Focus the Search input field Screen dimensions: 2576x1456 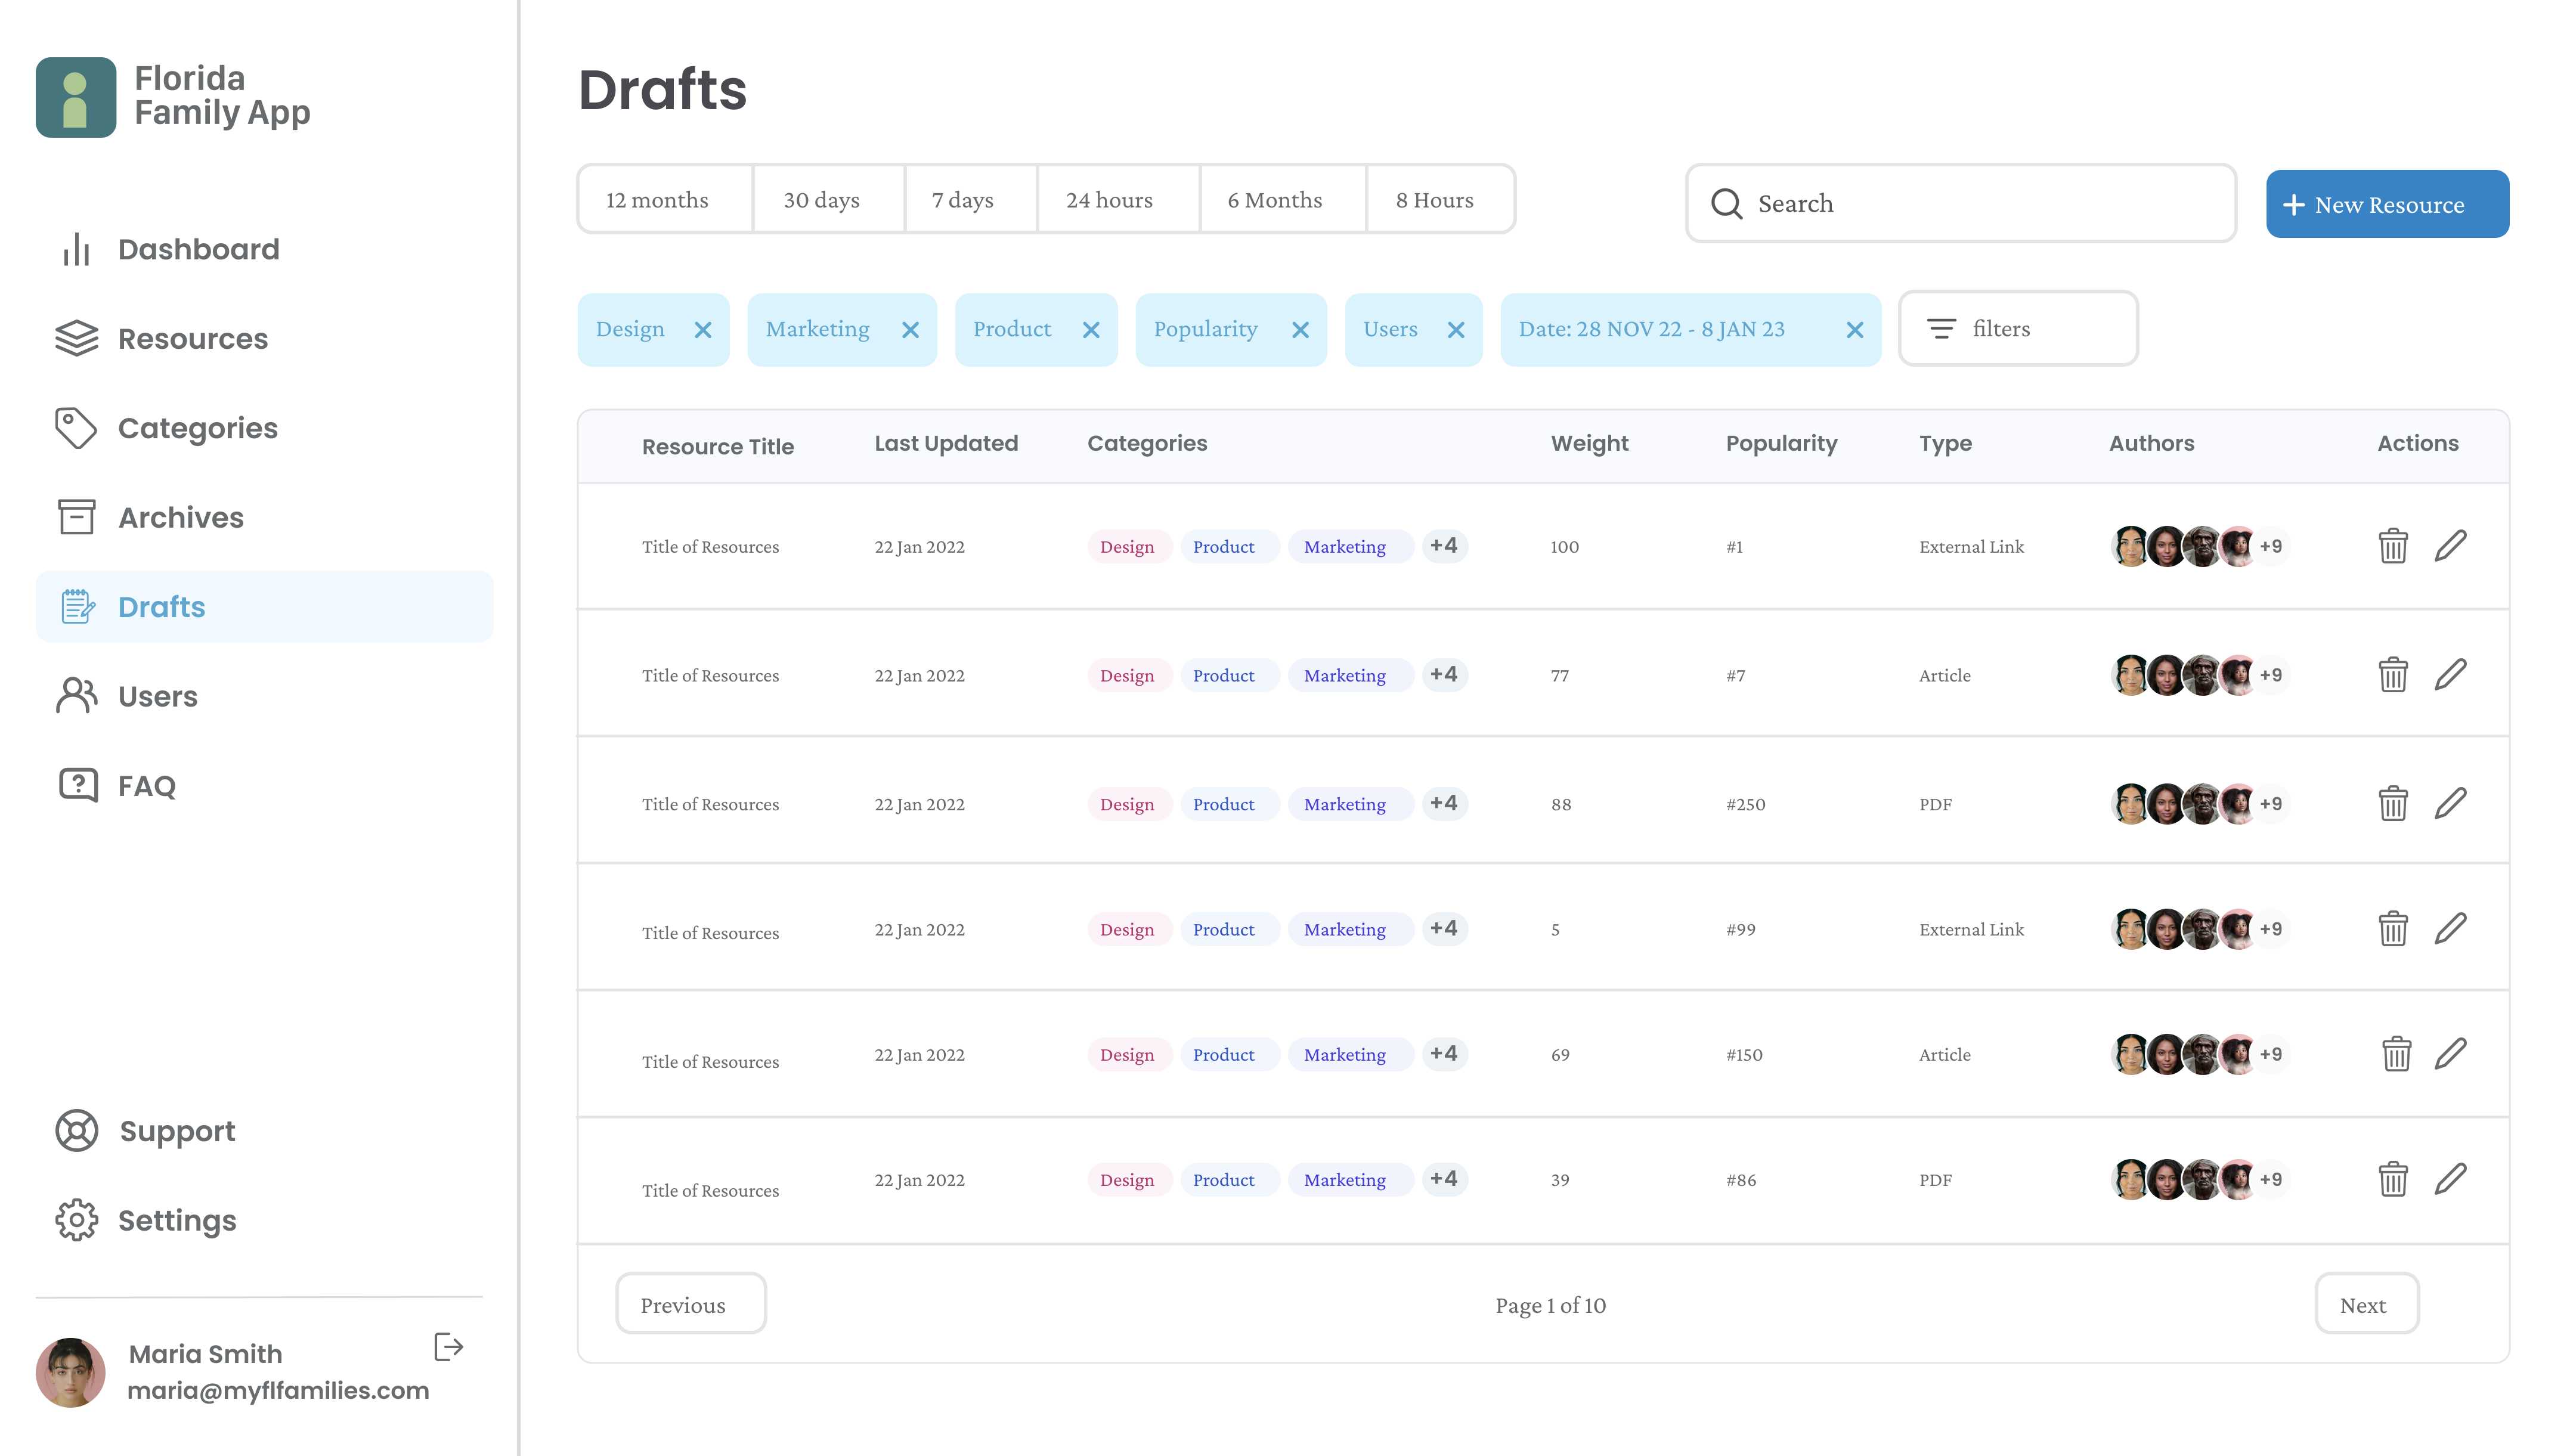click(x=1960, y=203)
